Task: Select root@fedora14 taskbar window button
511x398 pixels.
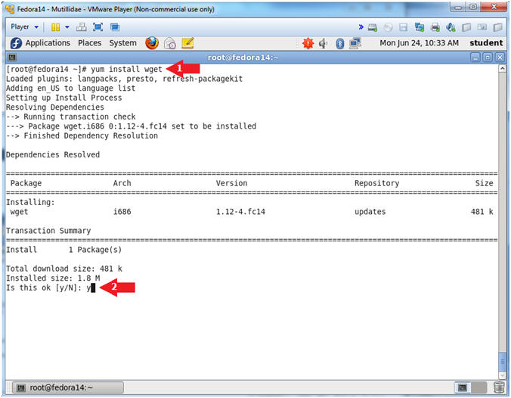Action: tap(68, 387)
